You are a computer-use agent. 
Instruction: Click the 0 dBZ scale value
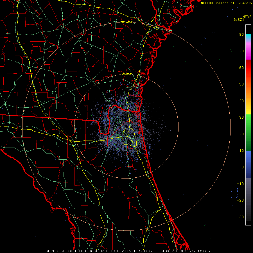pyautogui.click(x=243, y=167)
